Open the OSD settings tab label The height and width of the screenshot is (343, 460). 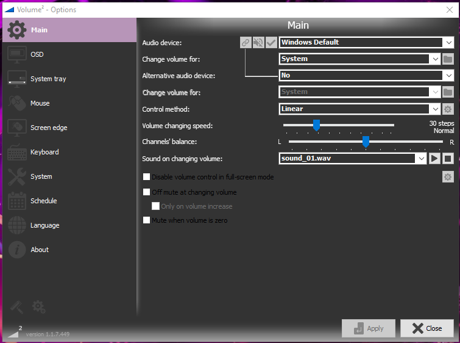37,54
